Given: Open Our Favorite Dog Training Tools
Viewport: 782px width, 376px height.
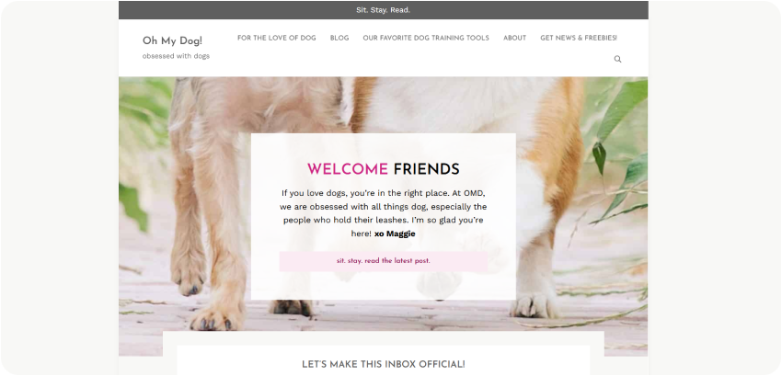Looking at the screenshot, I should pos(426,38).
